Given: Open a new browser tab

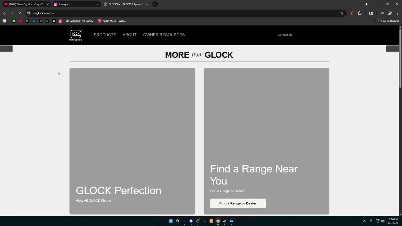Looking at the screenshot, I should pos(155,4).
